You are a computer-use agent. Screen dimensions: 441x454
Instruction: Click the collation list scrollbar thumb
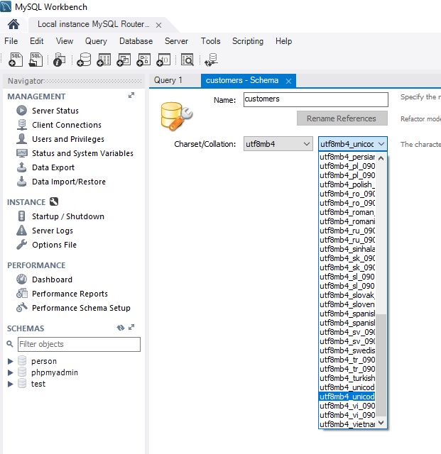tap(382, 366)
